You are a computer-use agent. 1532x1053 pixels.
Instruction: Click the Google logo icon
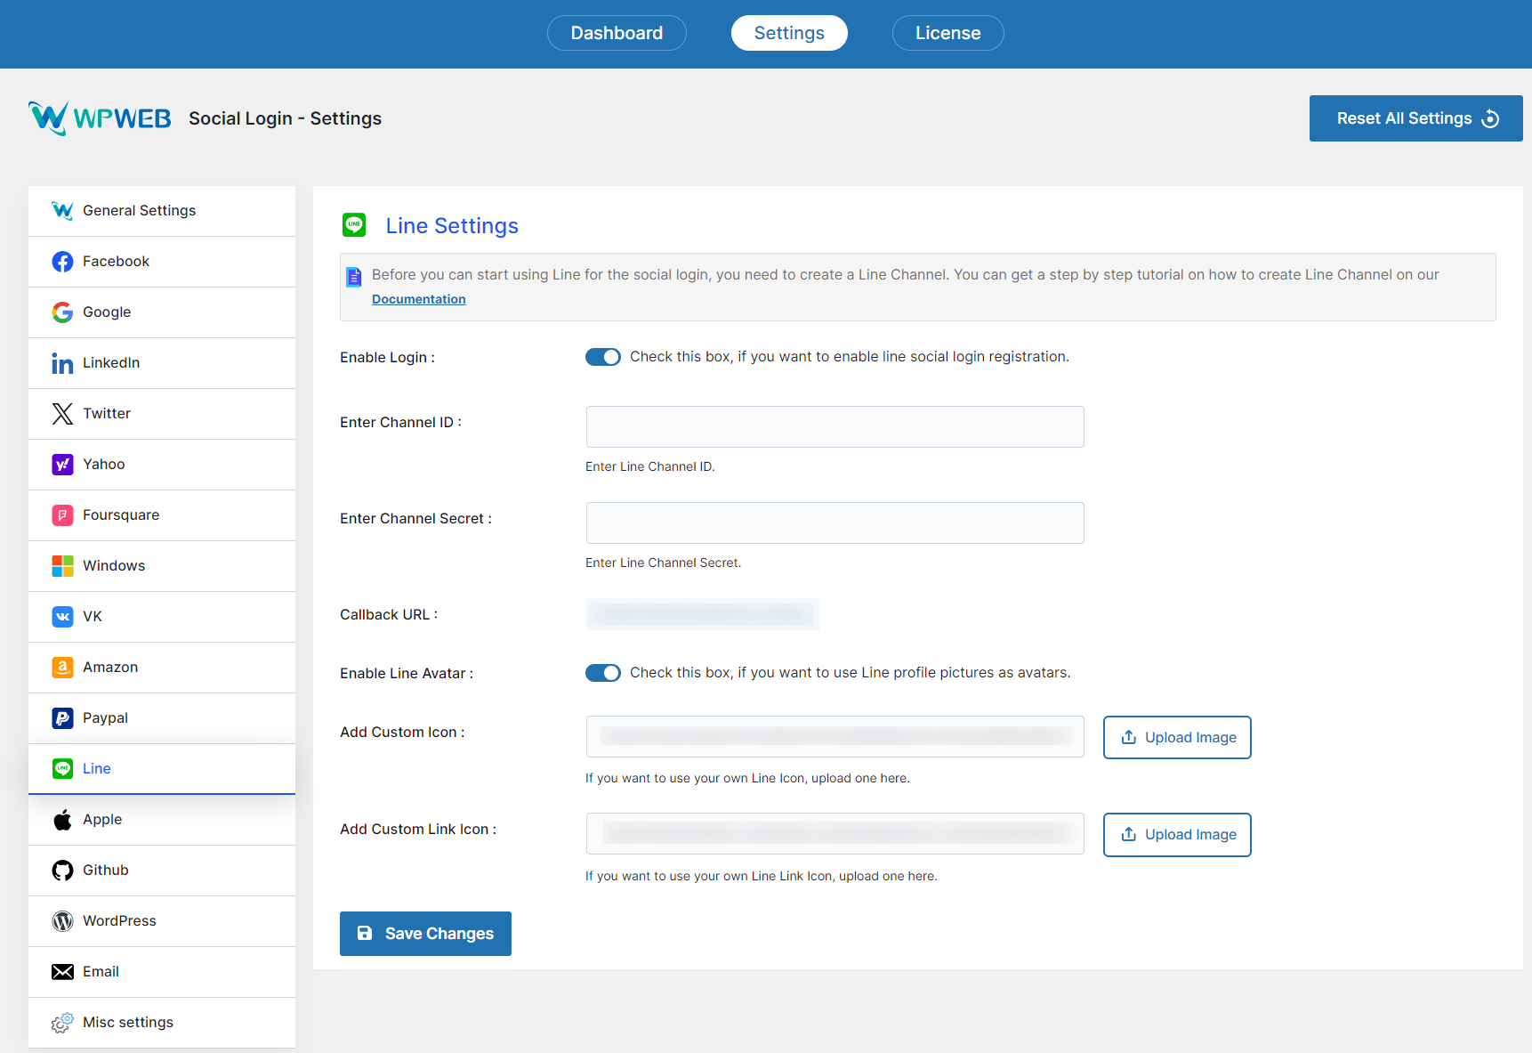pos(62,312)
